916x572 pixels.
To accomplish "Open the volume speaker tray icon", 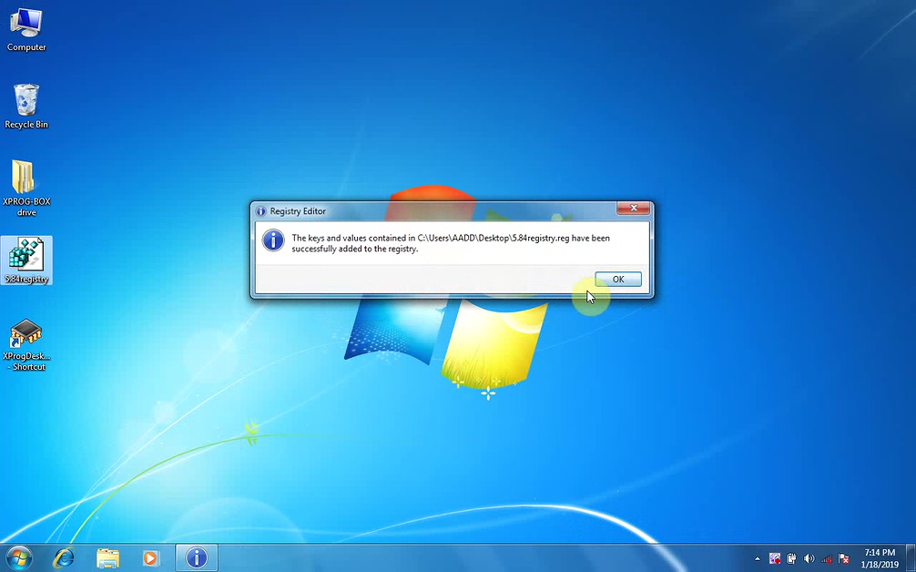I will click(809, 559).
